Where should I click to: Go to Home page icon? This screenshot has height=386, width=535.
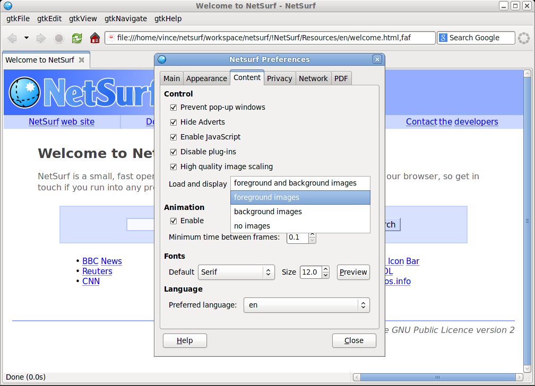(95, 38)
